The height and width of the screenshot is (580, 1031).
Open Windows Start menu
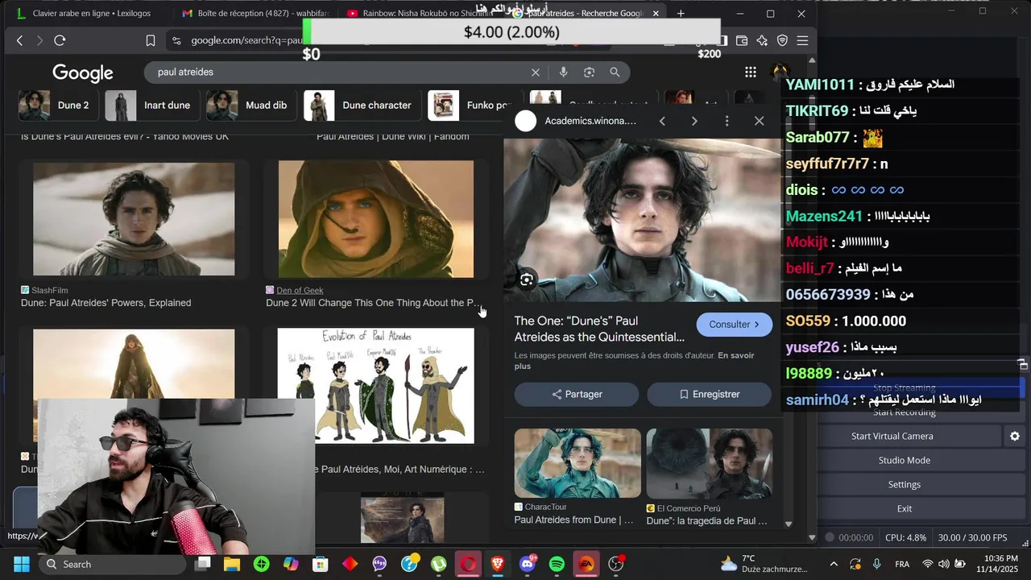(21, 564)
